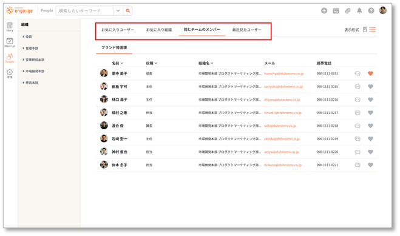Viewport: 400px width, 236px height.
Task: Open chat with 里中 美子
Action: (x=358, y=73)
